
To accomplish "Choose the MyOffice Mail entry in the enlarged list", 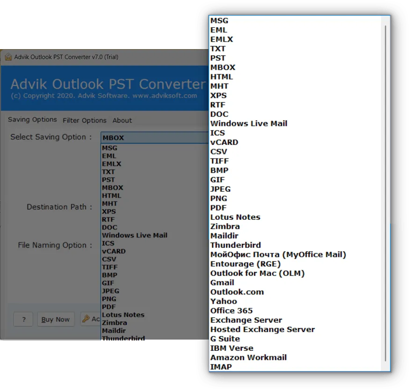I will tap(278, 254).
